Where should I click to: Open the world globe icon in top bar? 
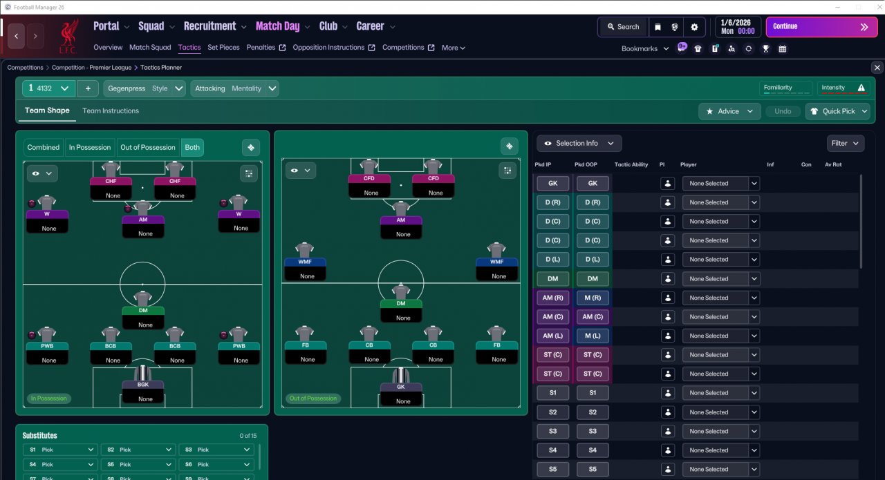pyautogui.click(x=675, y=27)
